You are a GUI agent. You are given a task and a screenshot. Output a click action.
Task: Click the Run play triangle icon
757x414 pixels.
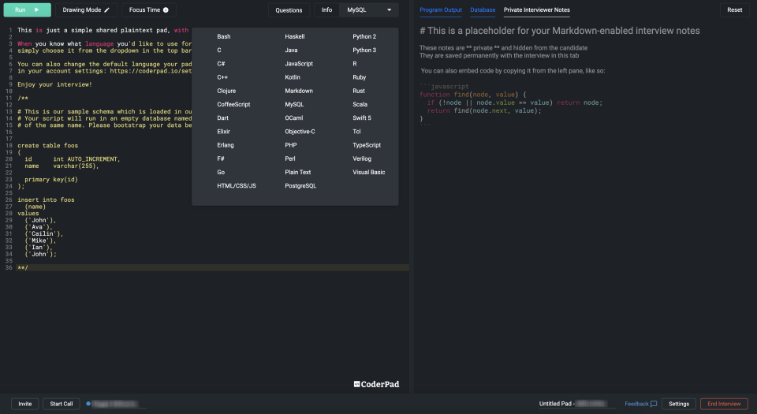click(37, 9)
